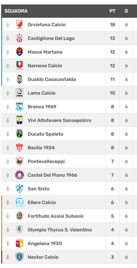Click the Castiglione Del Lago club logo

coord(20,38)
